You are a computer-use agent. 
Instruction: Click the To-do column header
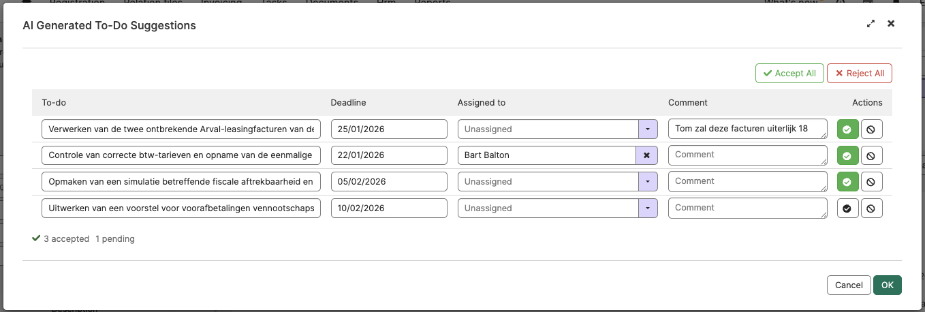pos(54,103)
